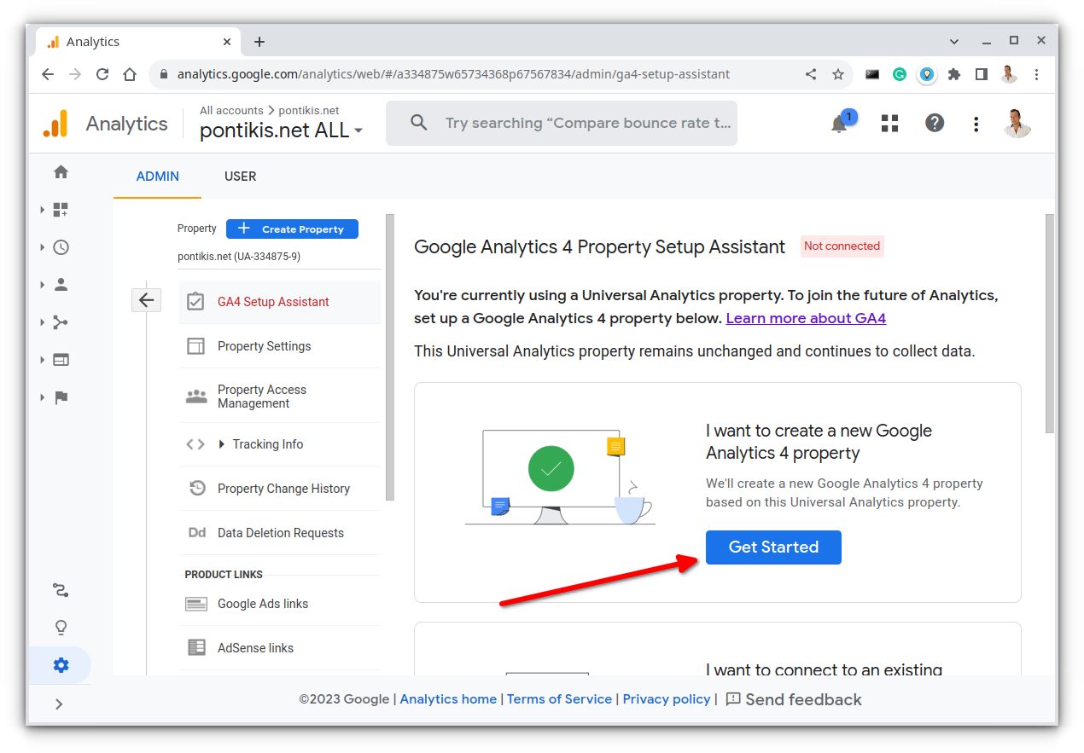Select GA4 Setup Assistant menu item

[x=280, y=302]
